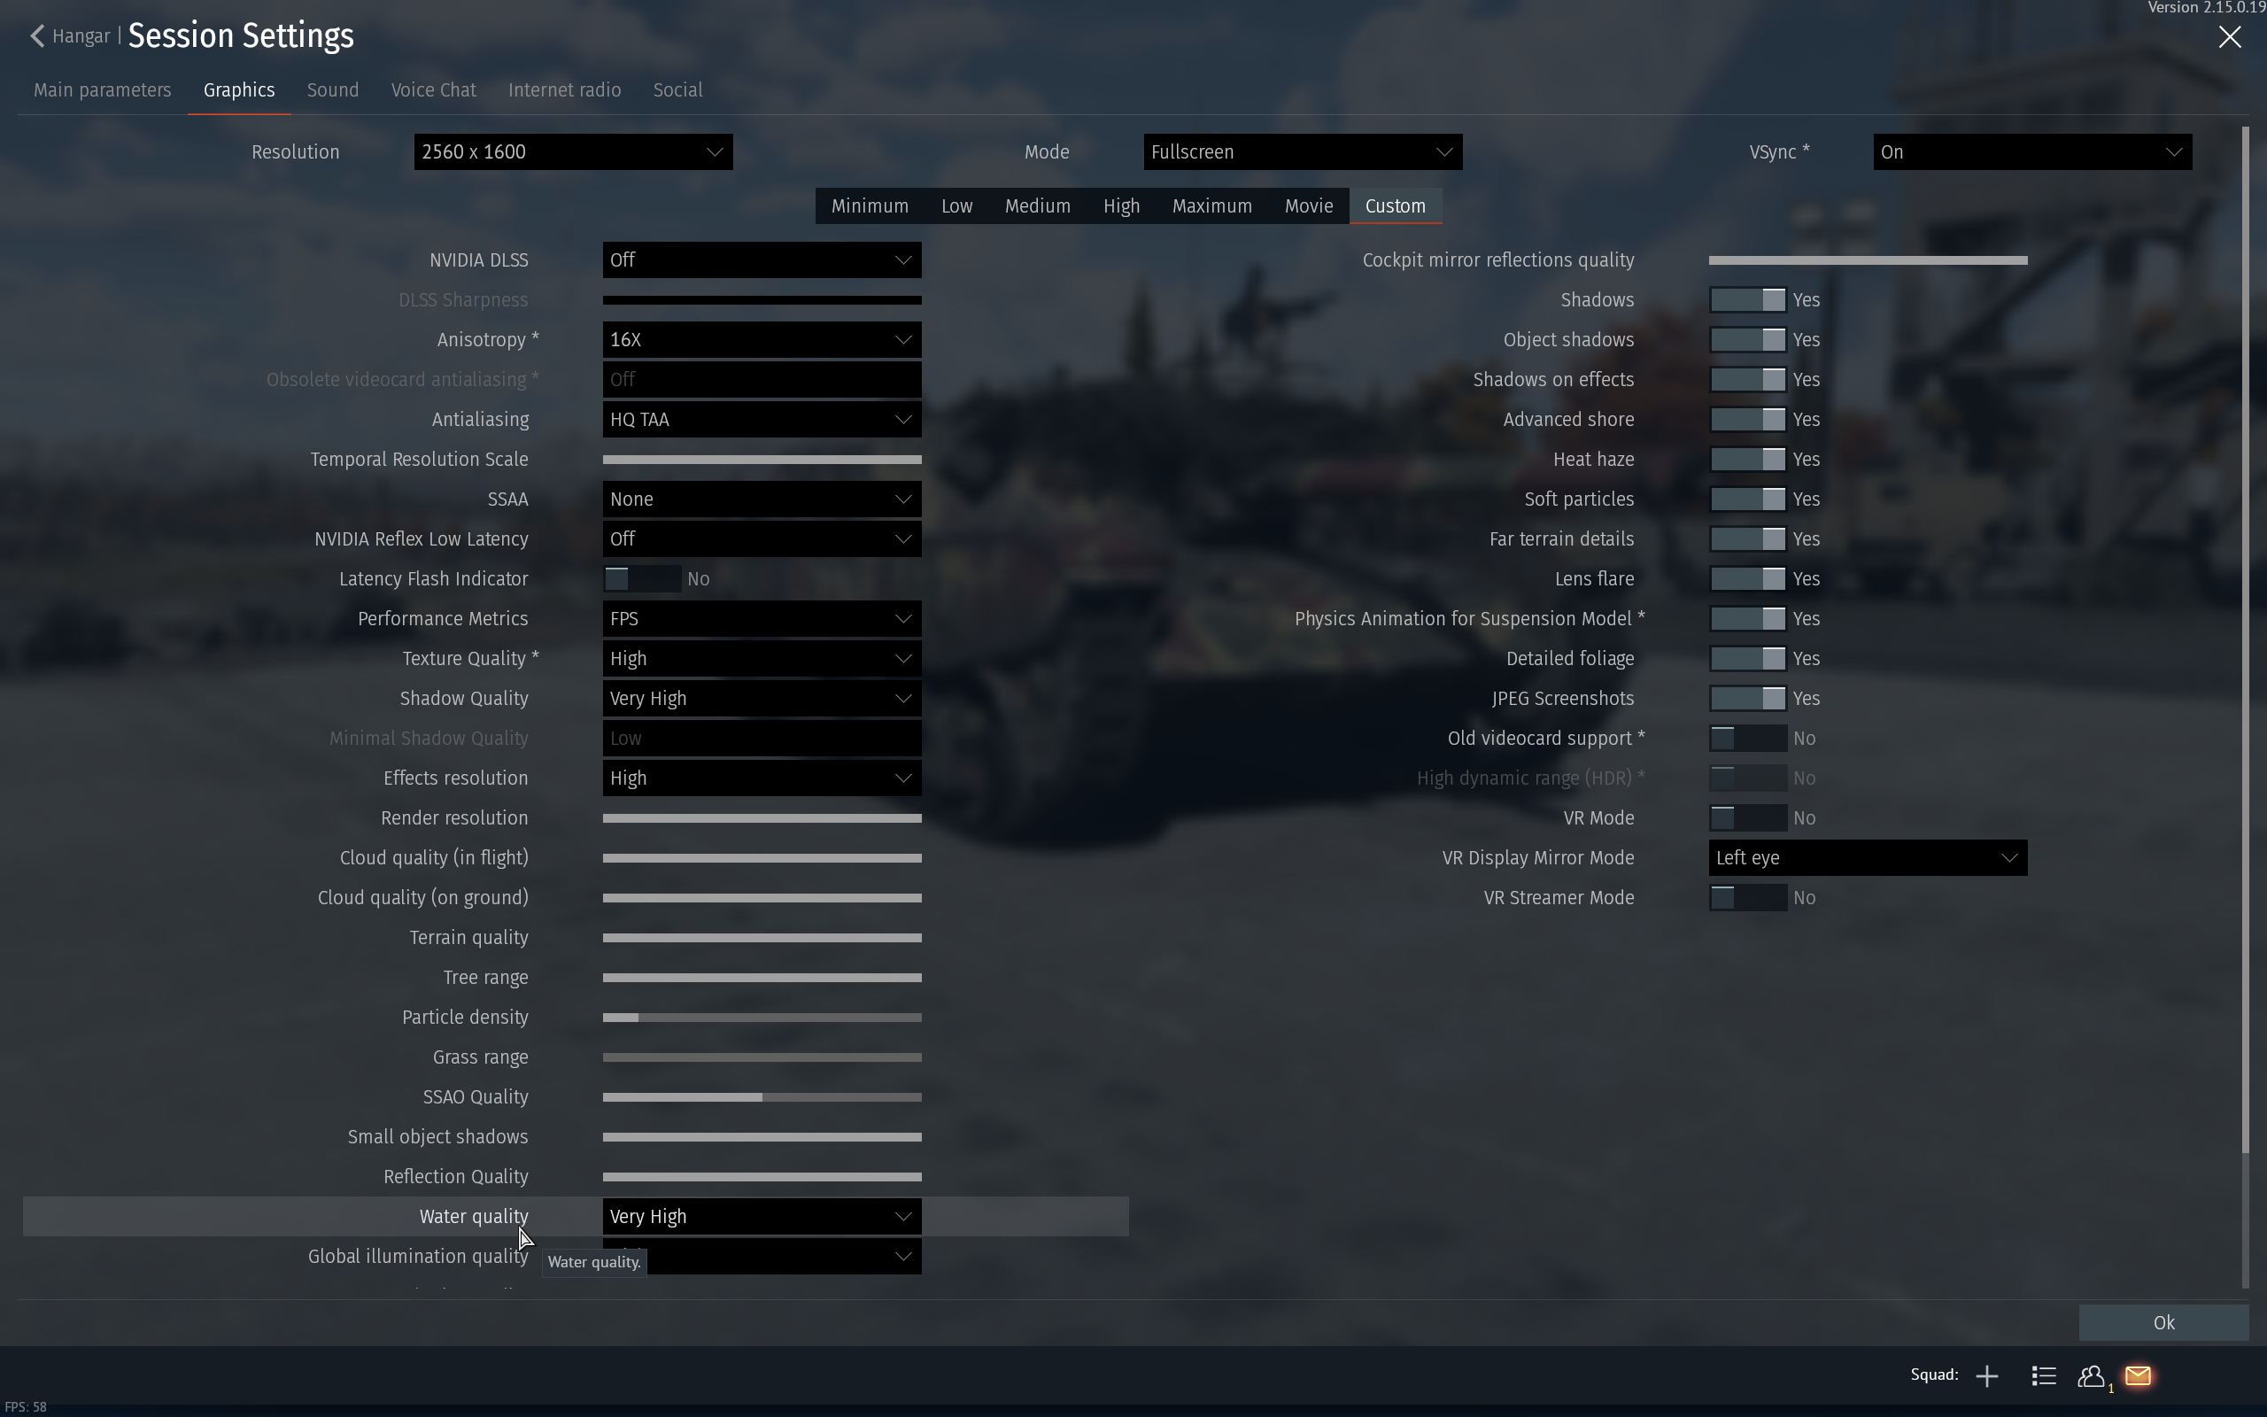Open the mail envelope icon
Viewport: 2267px width, 1417px height.
[2138, 1375]
